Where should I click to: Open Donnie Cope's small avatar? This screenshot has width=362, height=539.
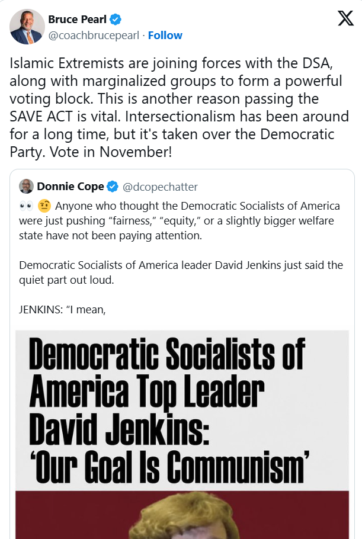pos(26,187)
